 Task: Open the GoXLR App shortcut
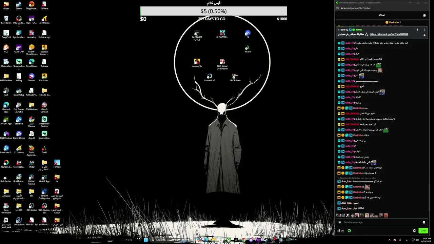click(x=44, y=178)
